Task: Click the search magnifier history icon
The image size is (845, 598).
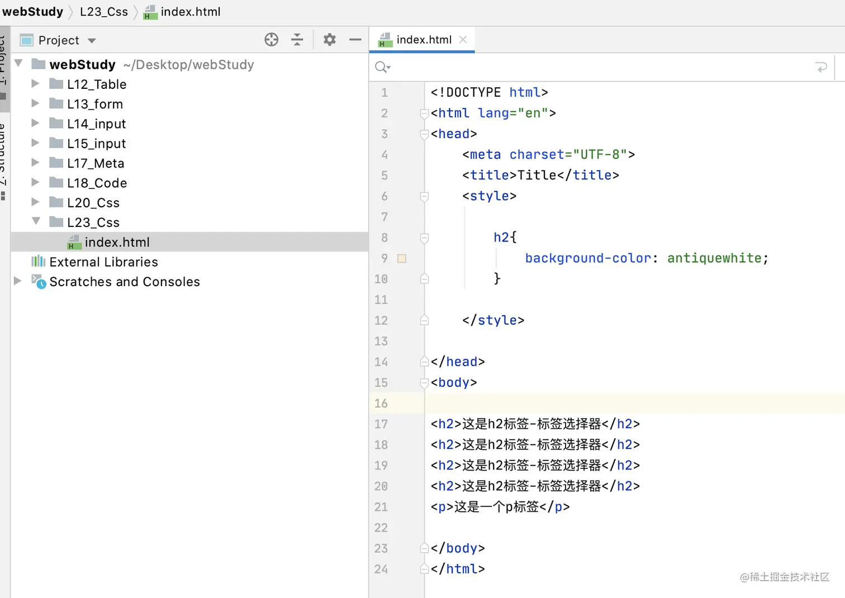Action: click(383, 68)
